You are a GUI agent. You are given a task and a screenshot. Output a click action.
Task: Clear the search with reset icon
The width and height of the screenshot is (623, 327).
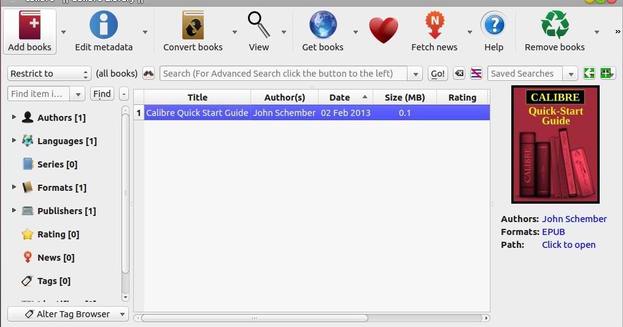459,74
